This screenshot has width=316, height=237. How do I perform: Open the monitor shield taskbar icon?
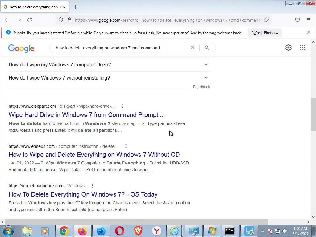click(249, 231)
